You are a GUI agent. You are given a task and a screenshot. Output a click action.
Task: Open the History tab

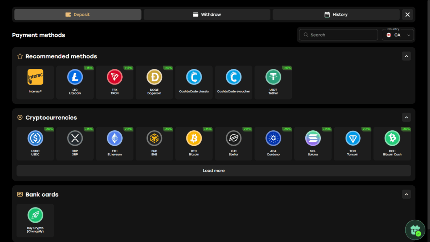click(336, 15)
